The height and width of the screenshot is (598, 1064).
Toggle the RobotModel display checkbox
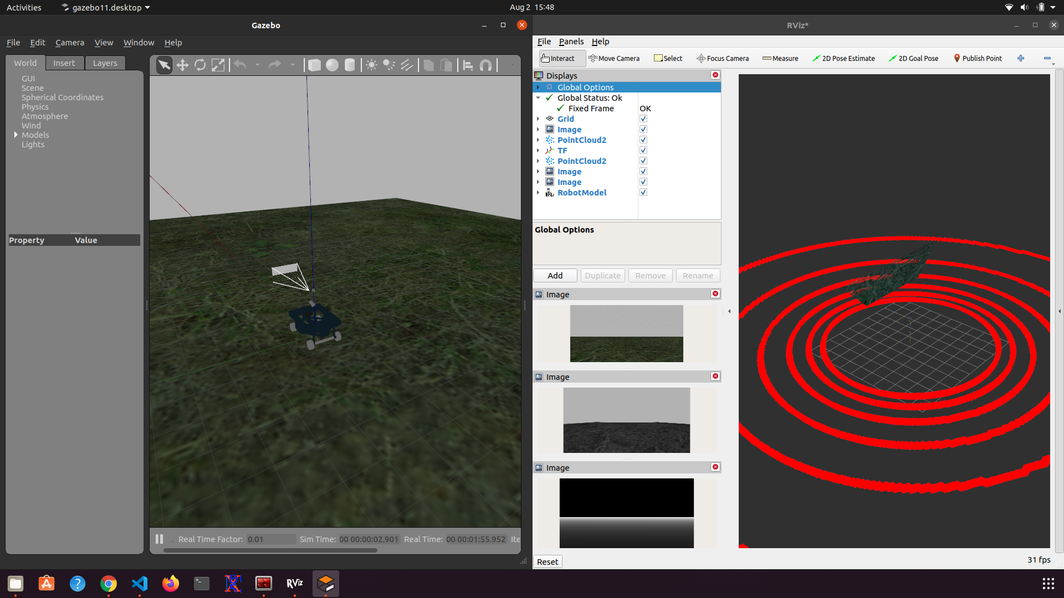click(x=643, y=193)
